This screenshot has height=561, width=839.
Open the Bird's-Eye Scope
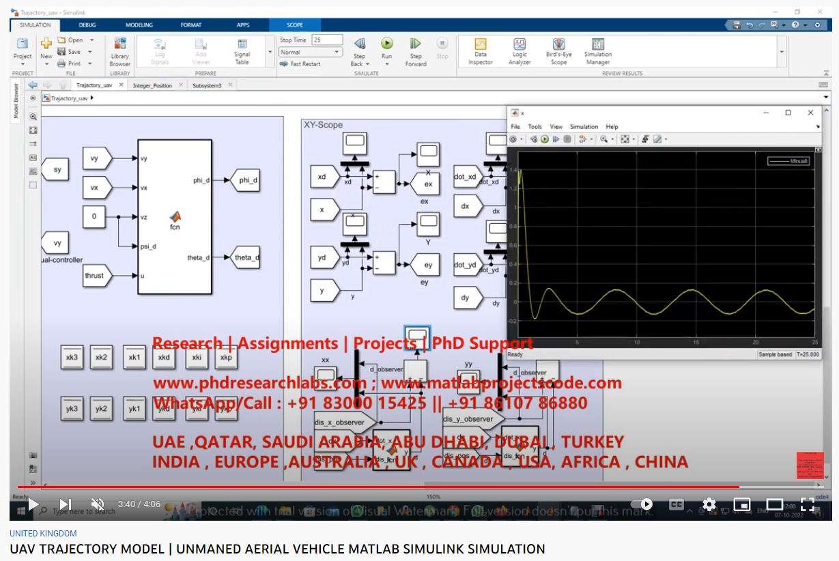pos(558,45)
